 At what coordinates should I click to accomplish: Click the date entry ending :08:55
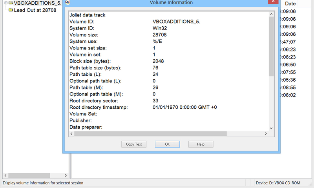tap(288, 88)
